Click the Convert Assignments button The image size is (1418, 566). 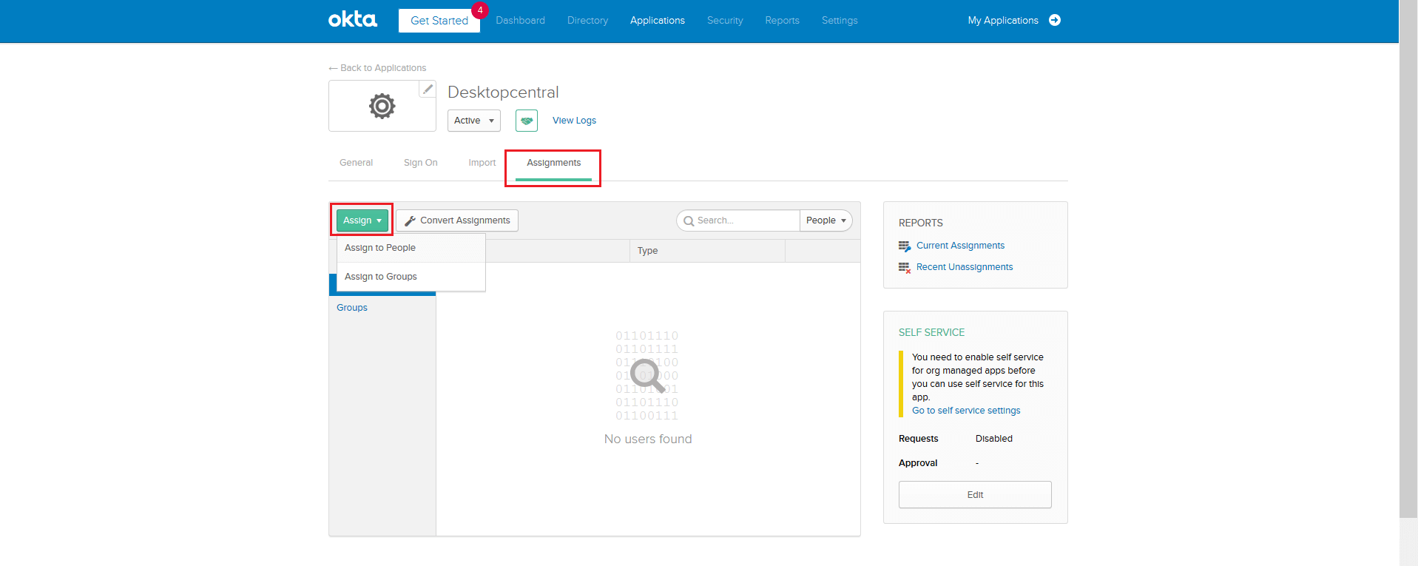[457, 220]
